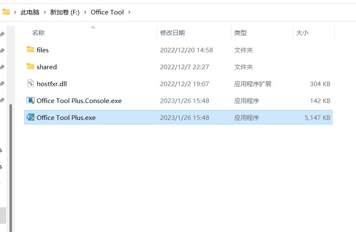This screenshot has width=356, height=232.
Task: Click the 5,147 KB size cell
Action: (317, 118)
